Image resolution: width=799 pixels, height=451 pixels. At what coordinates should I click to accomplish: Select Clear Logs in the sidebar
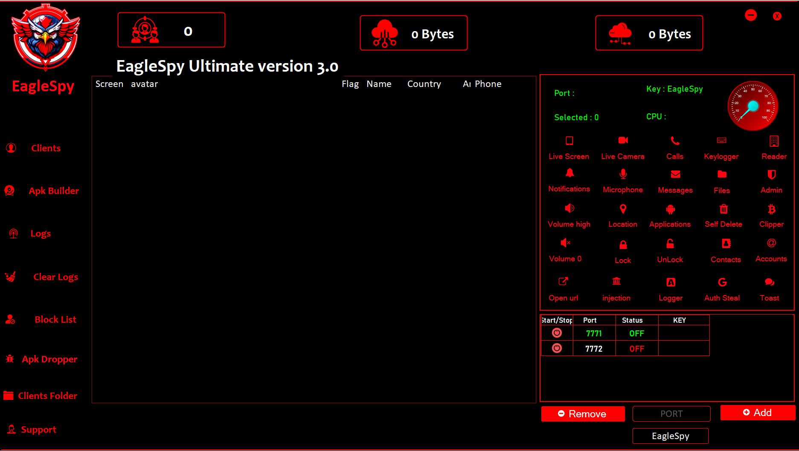coord(55,277)
